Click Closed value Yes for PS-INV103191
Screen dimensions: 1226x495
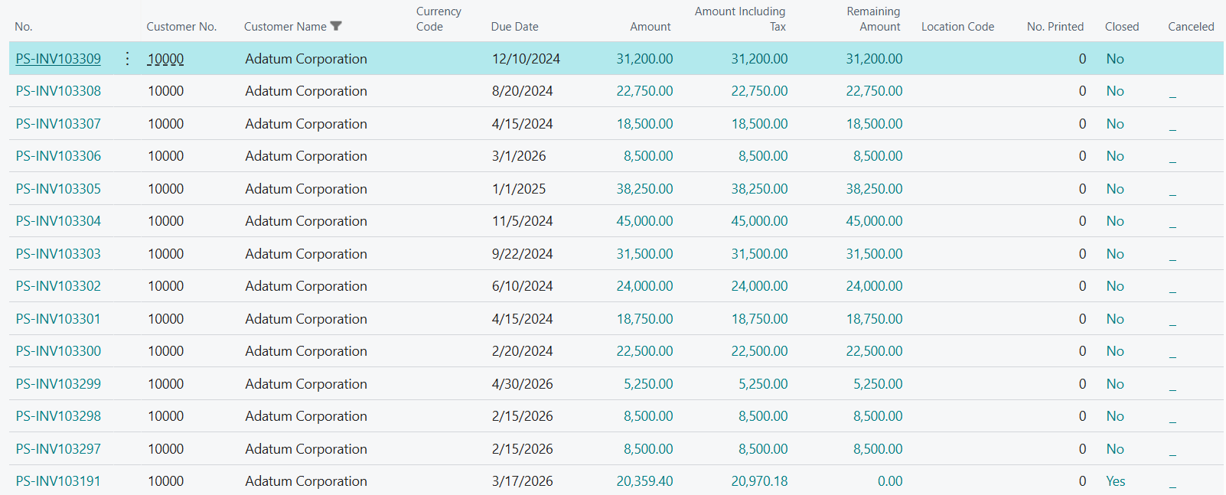click(x=1116, y=481)
